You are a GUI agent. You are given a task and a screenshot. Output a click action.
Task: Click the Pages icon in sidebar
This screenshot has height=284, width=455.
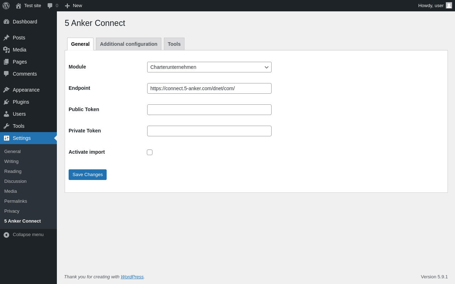[x=6, y=62]
